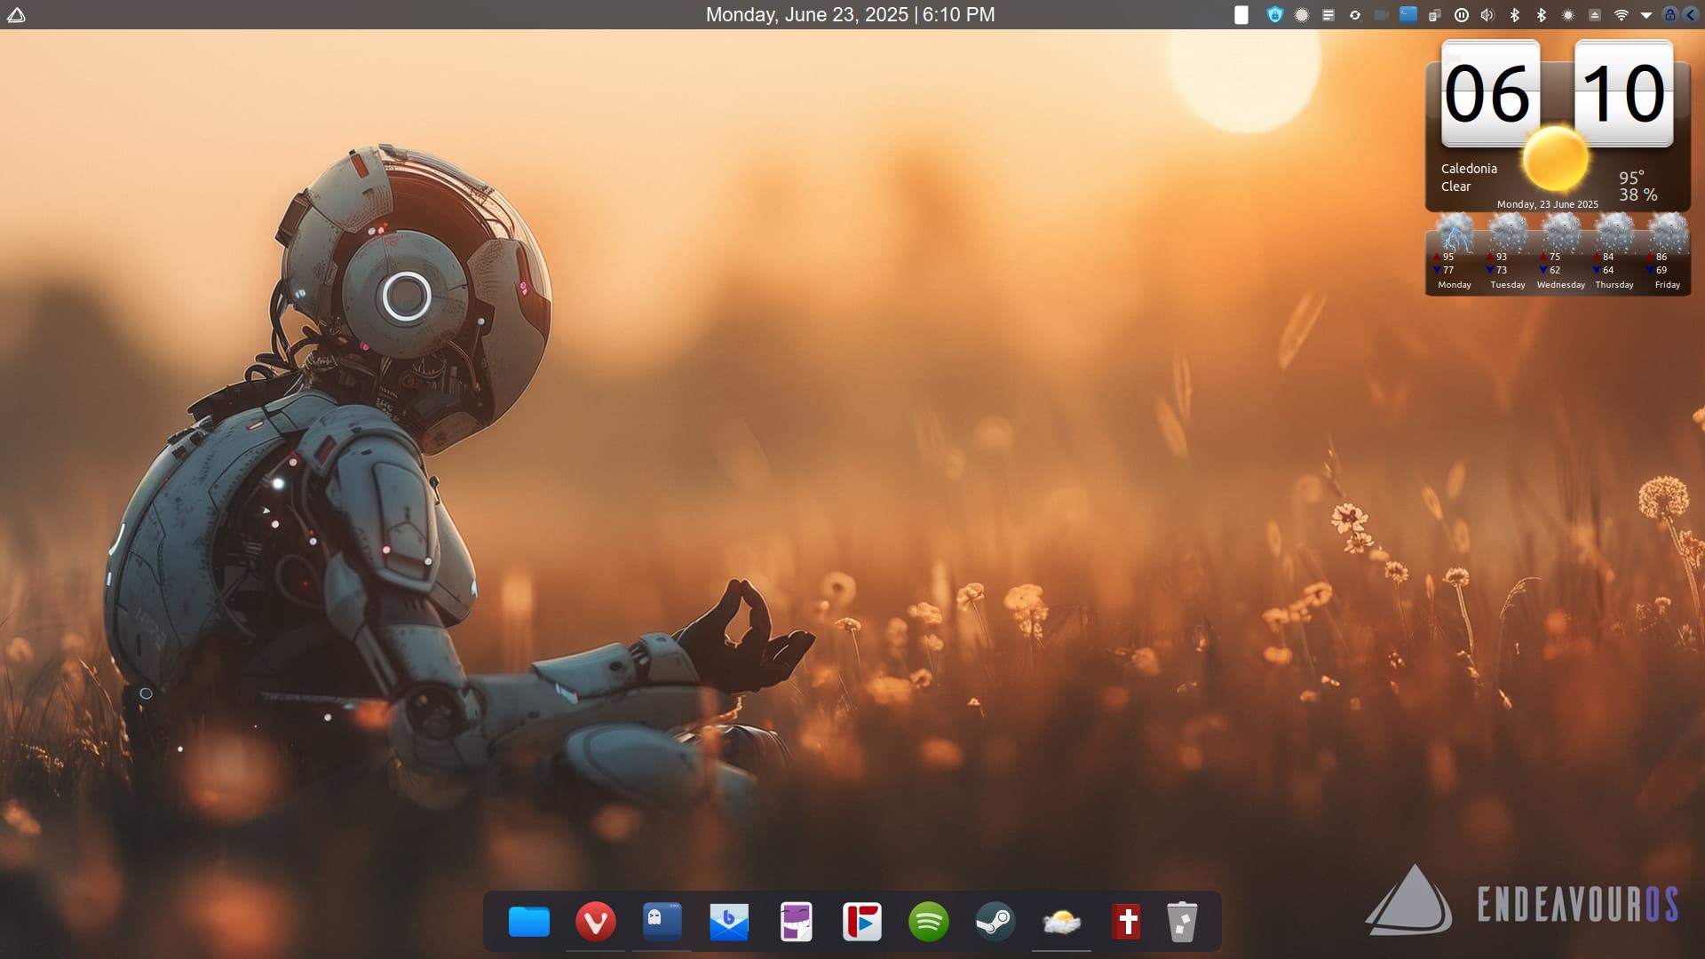Launch FreeTube from the dock

click(862, 922)
